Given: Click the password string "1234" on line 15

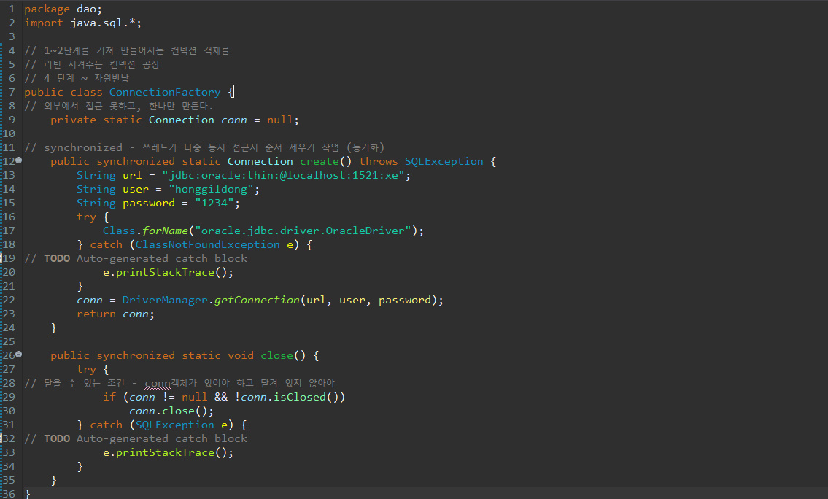Looking at the screenshot, I should click(214, 203).
